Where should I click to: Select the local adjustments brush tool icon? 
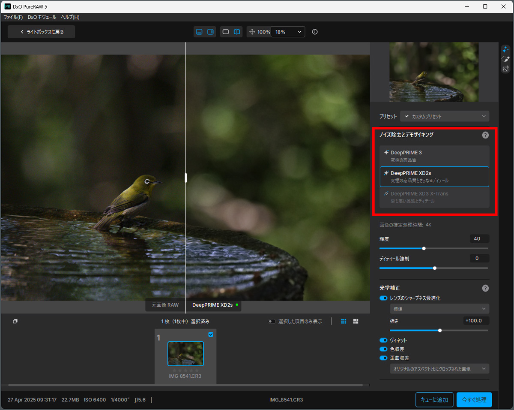click(505, 59)
